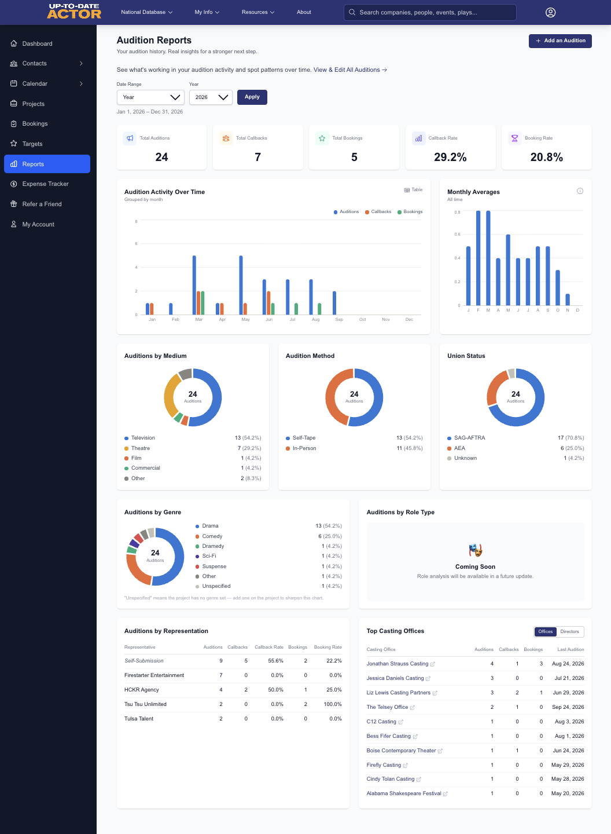
Task: Click the Targets star icon
Action: tap(14, 144)
